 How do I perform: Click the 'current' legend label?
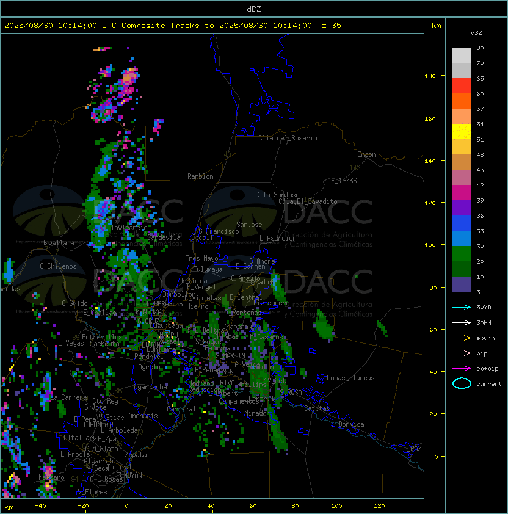click(489, 383)
